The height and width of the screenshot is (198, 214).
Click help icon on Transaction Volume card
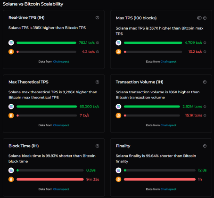[205, 82]
